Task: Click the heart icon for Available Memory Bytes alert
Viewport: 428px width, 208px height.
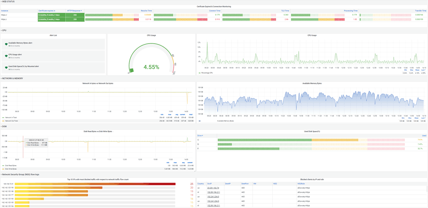Action: point(6,44)
